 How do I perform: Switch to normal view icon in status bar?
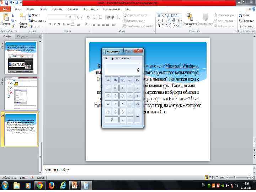[x=207, y=178]
